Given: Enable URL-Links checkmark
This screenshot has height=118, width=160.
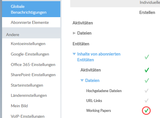Looking at the screenshot, I should coord(147,101).
